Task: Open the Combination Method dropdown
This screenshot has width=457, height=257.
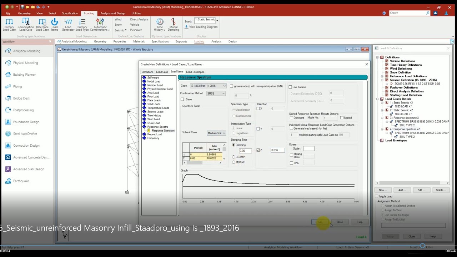Action: click(216, 93)
